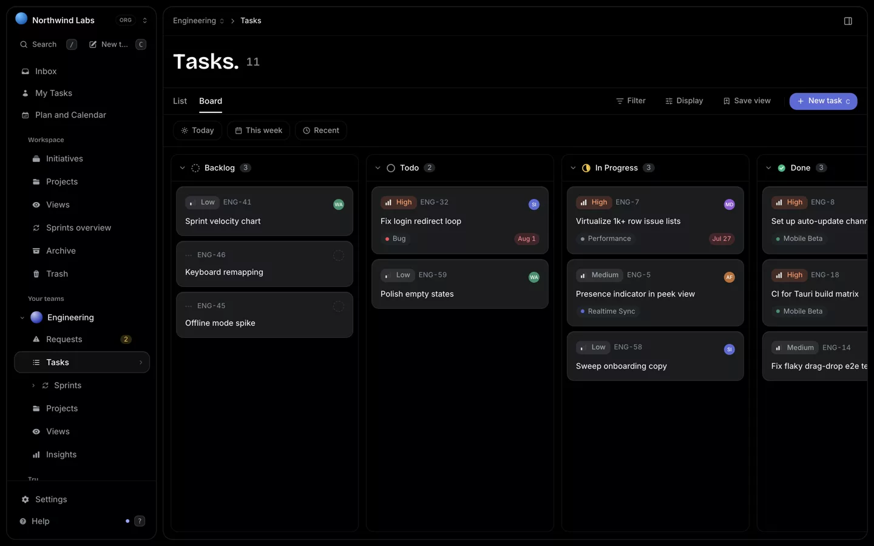Open Engineering Requests
The height and width of the screenshot is (546, 874).
point(82,339)
